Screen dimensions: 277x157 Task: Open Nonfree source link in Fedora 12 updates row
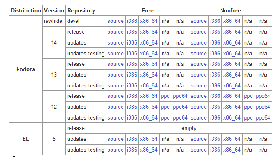(198, 107)
